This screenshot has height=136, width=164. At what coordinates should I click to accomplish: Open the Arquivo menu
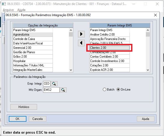point(8,10)
